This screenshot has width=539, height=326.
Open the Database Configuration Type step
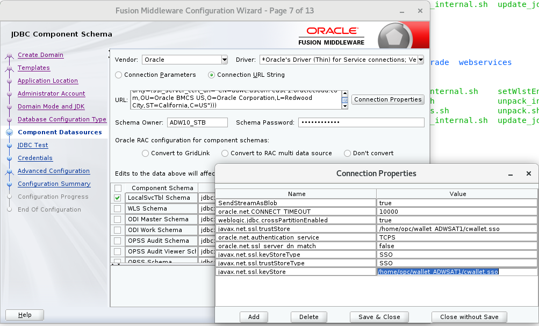click(62, 119)
